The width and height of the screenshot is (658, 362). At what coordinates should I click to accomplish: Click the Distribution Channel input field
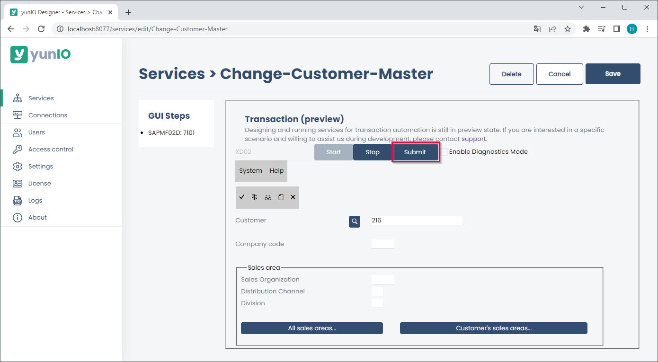pos(377,291)
